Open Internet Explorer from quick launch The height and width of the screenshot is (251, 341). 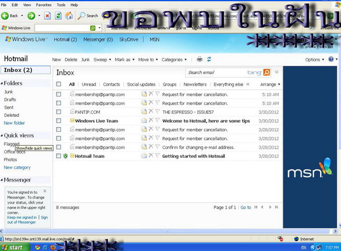pyautogui.click(x=45, y=248)
